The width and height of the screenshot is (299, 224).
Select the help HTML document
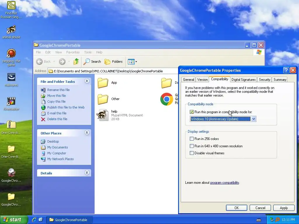pyautogui.click(x=120, y=115)
